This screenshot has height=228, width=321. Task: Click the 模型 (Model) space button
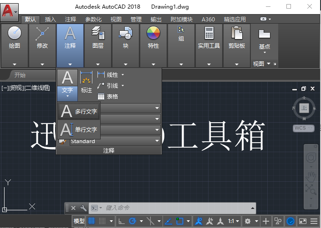pos(79,221)
